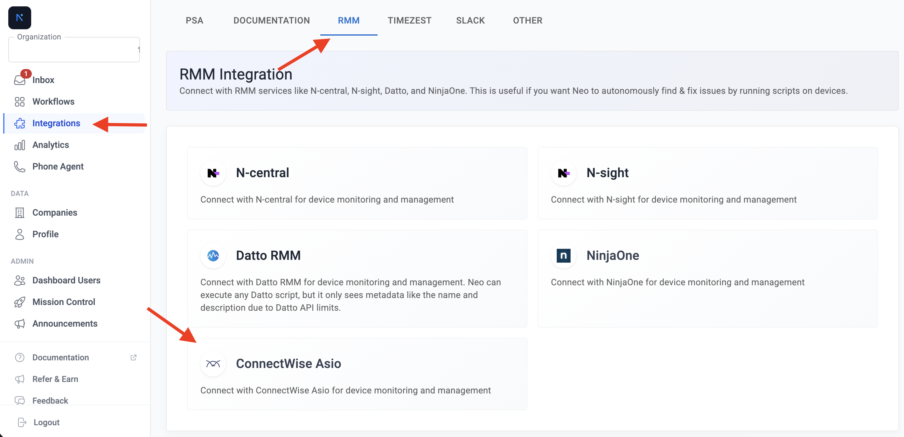904x437 pixels.
Task: Open Refer & Earn
Action: [x=55, y=379]
